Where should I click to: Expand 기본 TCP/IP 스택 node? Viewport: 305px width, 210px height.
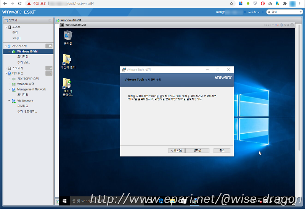9,79
